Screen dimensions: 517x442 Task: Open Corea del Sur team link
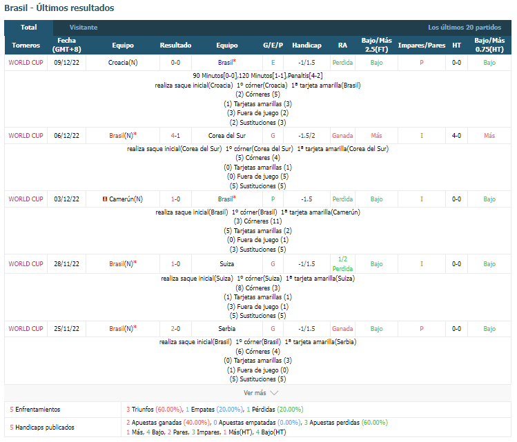(x=227, y=136)
